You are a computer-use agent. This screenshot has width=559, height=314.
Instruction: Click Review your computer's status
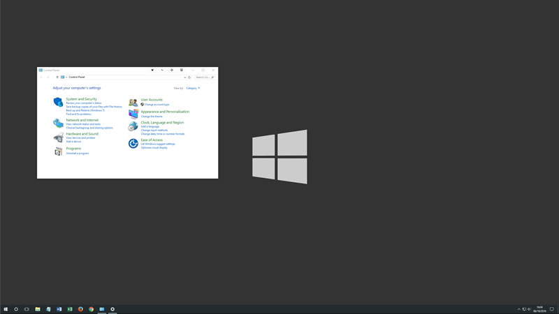click(83, 103)
